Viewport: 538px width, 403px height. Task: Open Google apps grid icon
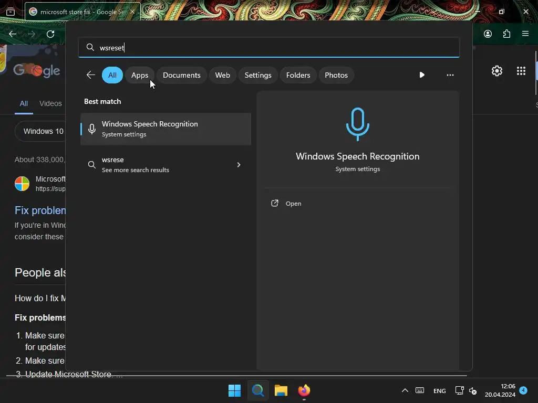pyautogui.click(x=521, y=71)
